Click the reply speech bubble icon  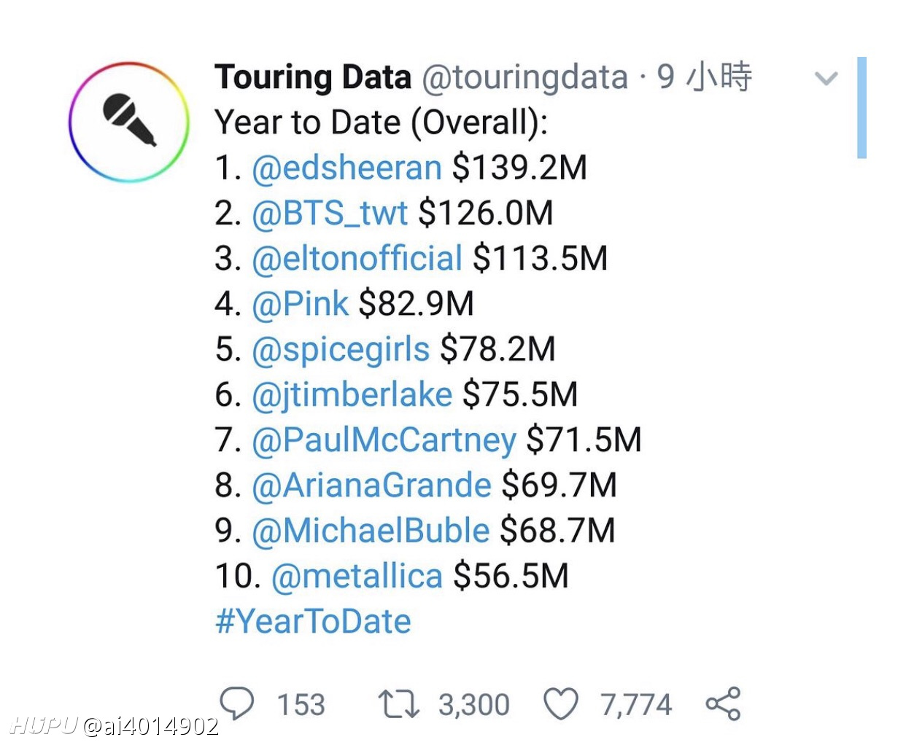[x=237, y=704]
